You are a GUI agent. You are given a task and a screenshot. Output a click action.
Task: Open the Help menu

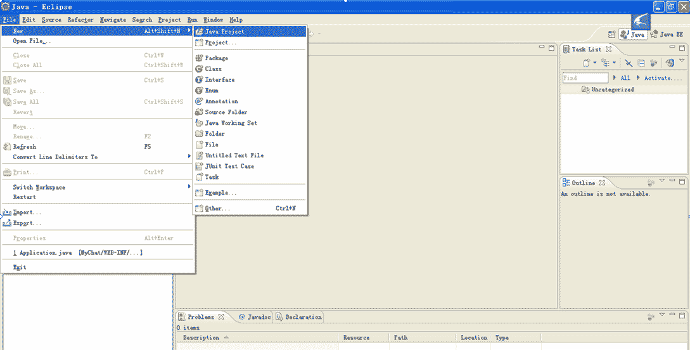(x=236, y=20)
